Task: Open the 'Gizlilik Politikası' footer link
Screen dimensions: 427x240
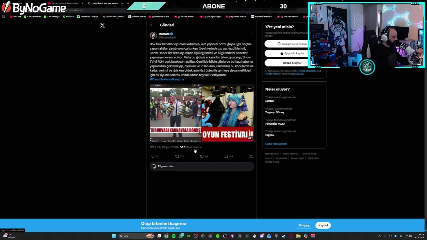Action: [x=291, y=154]
